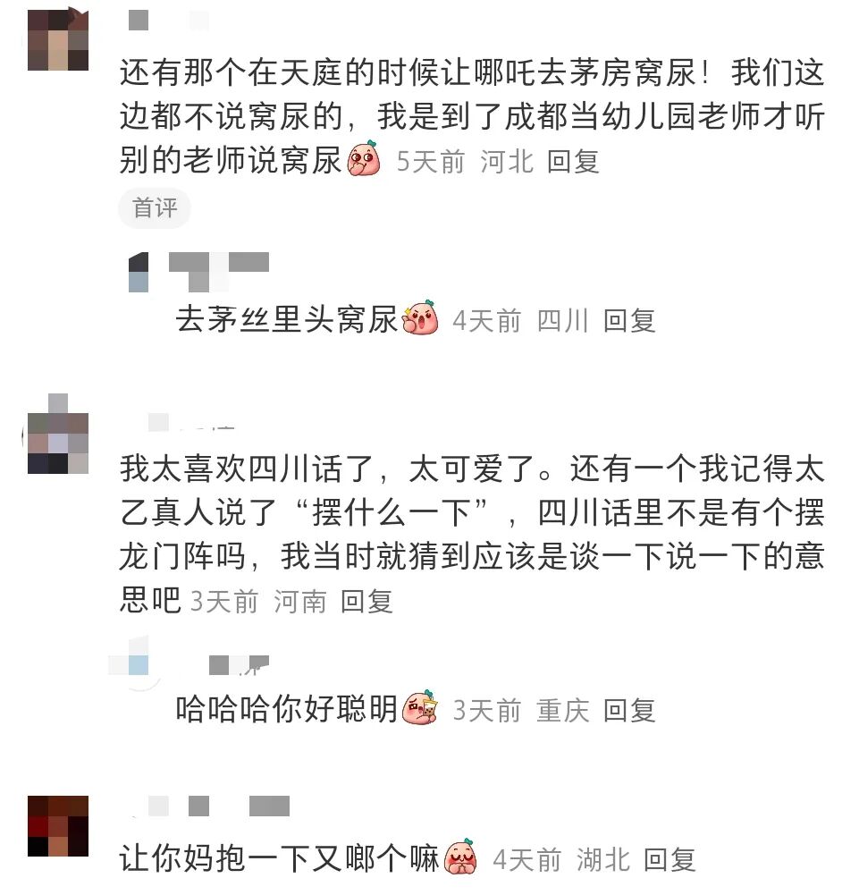
Task: Reply to the Hebei comment about 窝尿
Action: [x=573, y=162]
